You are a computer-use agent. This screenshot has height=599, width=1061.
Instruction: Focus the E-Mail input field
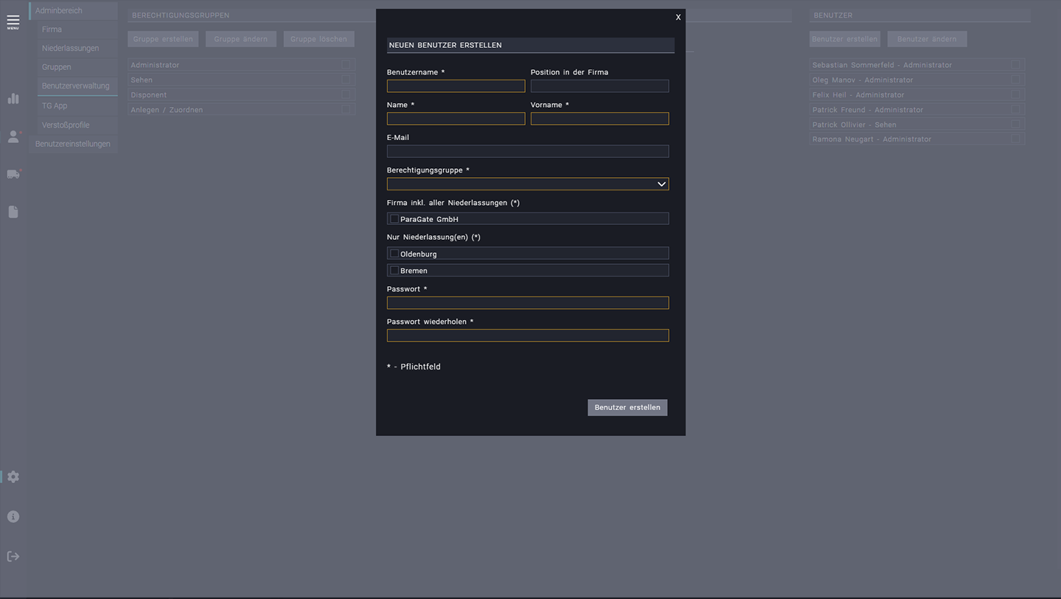[527, 151]
